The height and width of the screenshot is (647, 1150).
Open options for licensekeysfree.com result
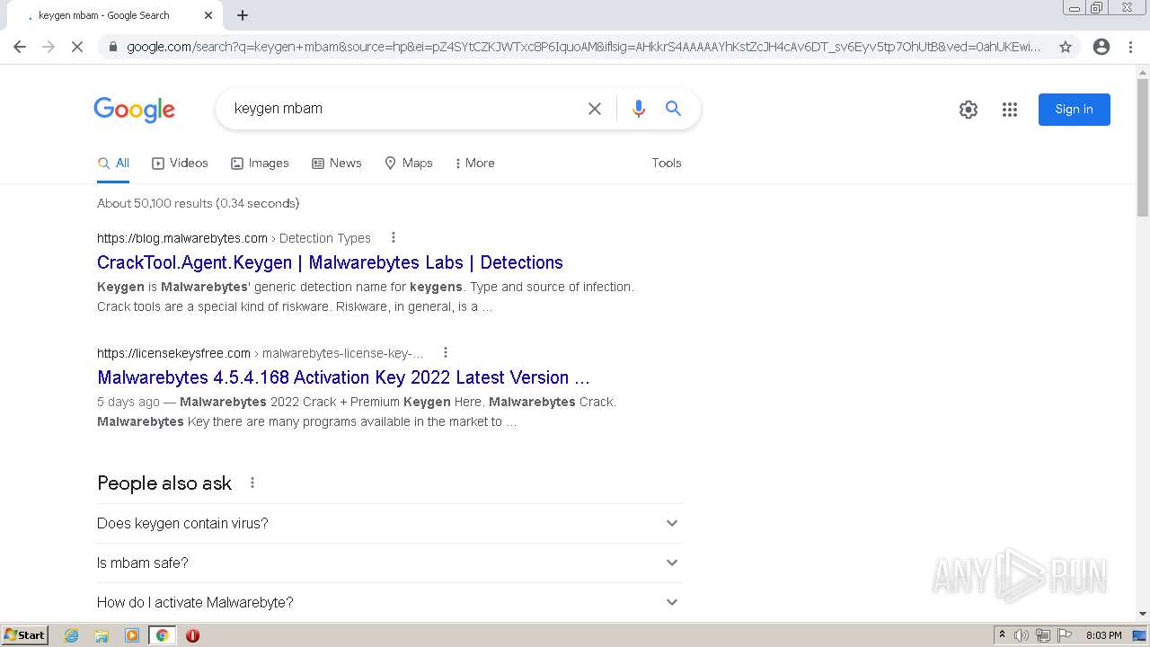[445, 353]
